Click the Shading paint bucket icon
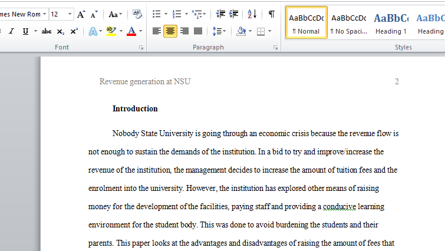The image size is (445, 251). 241,31
